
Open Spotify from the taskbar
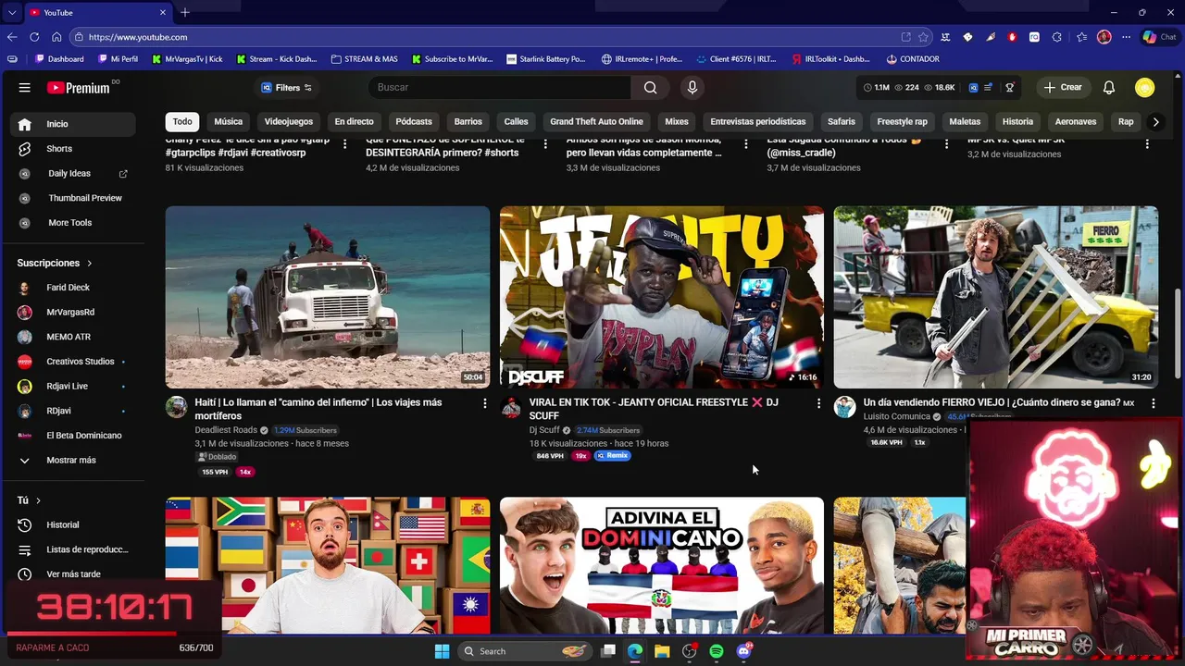(716, 651)
